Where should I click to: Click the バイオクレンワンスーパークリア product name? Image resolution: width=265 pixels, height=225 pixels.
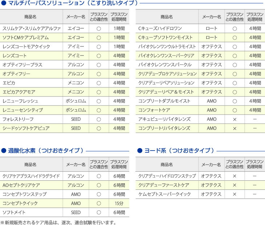click(166, 56)
